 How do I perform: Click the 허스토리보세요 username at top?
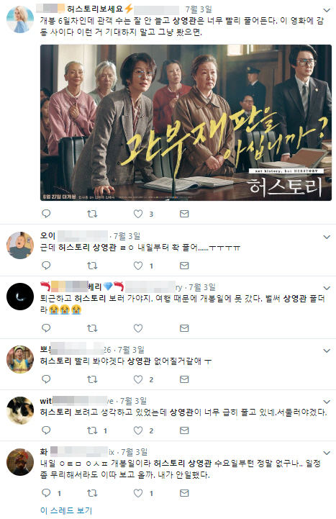coord(94,9)
